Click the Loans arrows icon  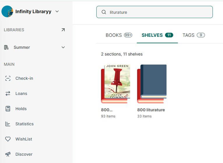click(8, 93)
